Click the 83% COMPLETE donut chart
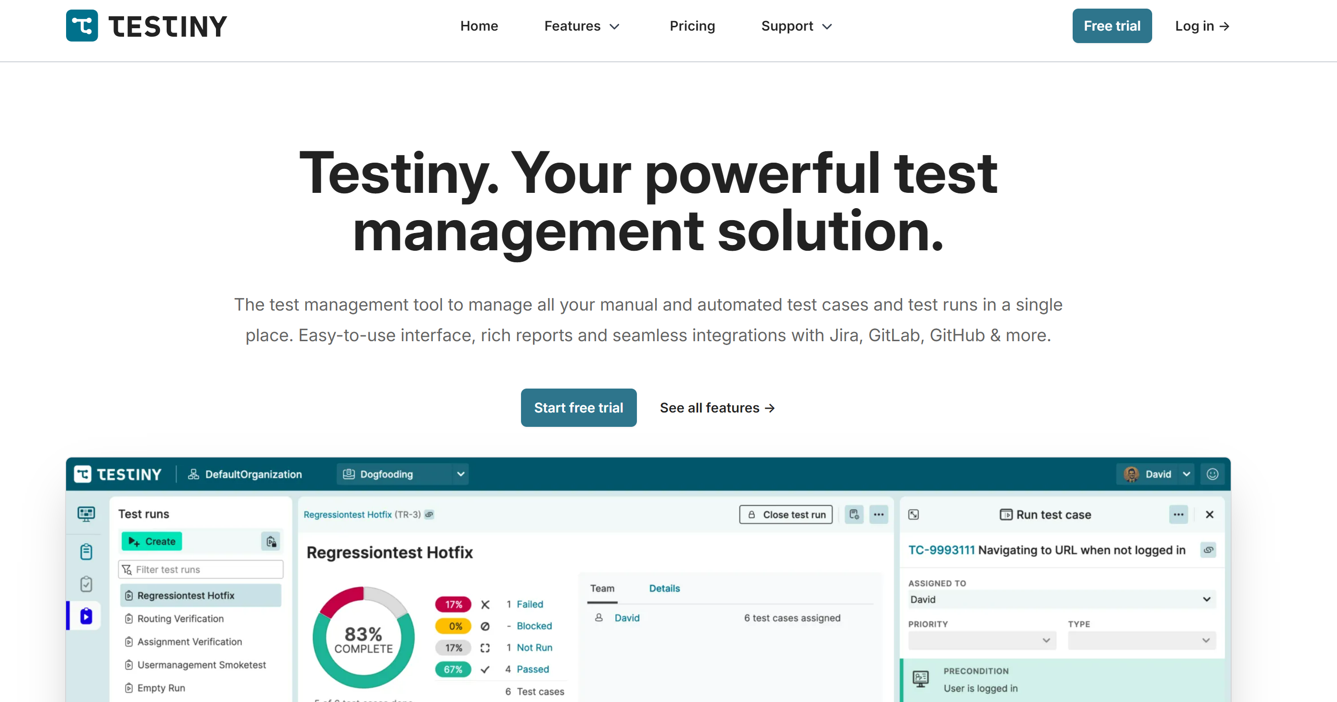 [x=363, y=638]
